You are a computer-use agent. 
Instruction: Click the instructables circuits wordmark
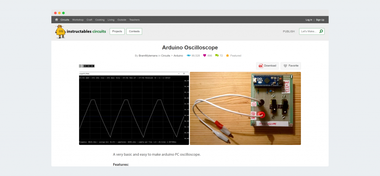pyautogui.click(x=86, y=31)
